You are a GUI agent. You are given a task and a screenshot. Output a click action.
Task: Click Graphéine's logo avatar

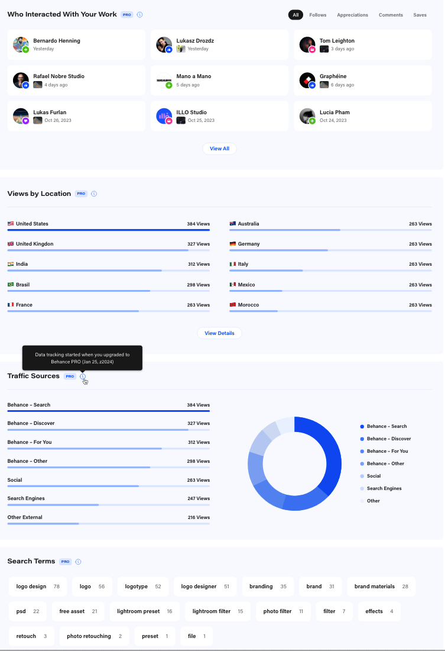point(307,80)
